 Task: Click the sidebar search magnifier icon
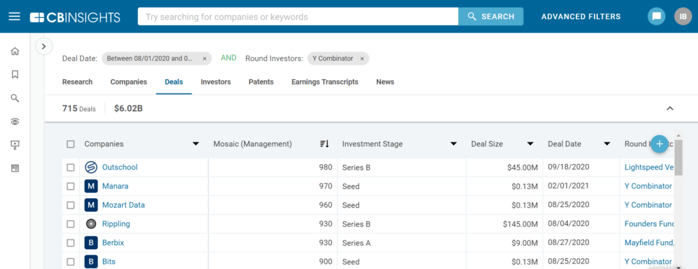pos(15,98)
